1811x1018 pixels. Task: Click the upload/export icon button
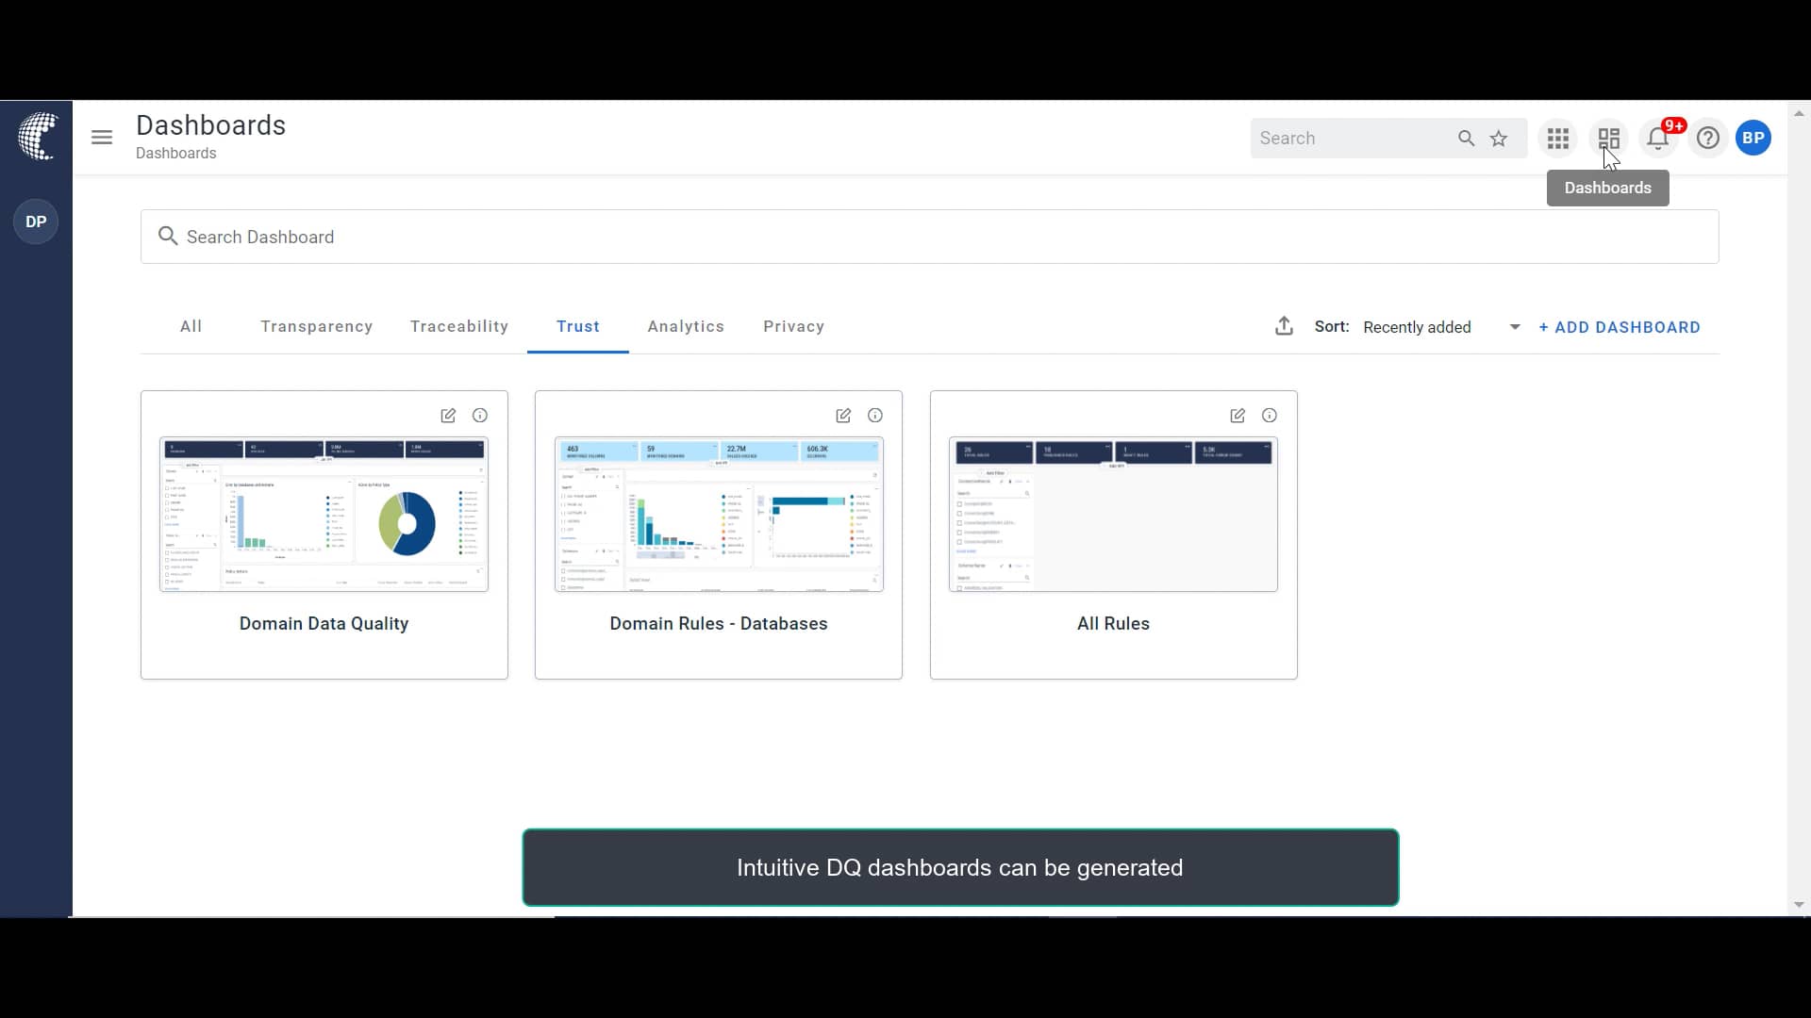(x=1284, y=325)
